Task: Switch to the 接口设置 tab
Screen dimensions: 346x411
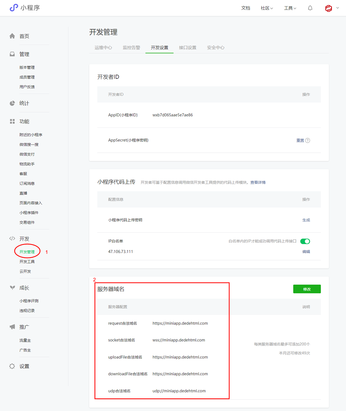Action: [x=188, y=47]
